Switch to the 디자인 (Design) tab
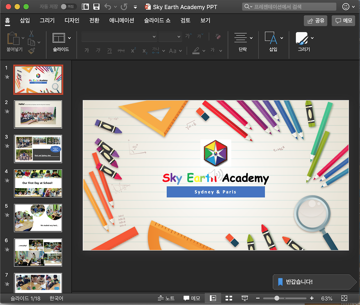Viewport: 360px width, 305px height. 72,20
